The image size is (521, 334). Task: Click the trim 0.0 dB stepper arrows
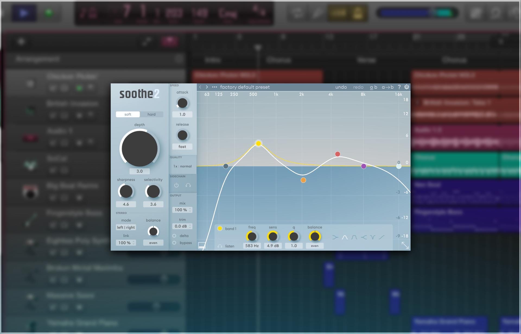pyautogui.click(x=190, y=226)
